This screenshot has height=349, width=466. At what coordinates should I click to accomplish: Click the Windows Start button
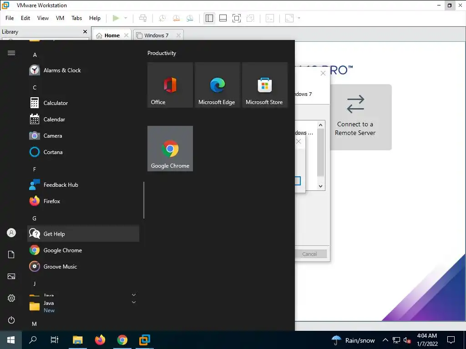[11, 340]
